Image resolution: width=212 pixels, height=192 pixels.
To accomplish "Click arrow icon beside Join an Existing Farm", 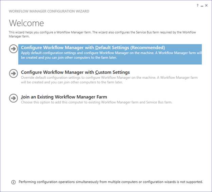I will 13,98.
